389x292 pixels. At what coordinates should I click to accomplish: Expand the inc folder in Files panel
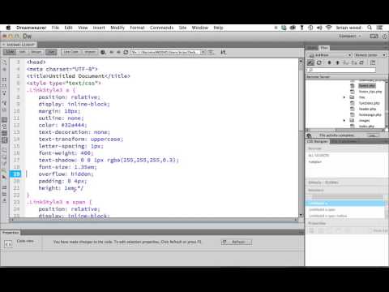[x=344, y=97]
